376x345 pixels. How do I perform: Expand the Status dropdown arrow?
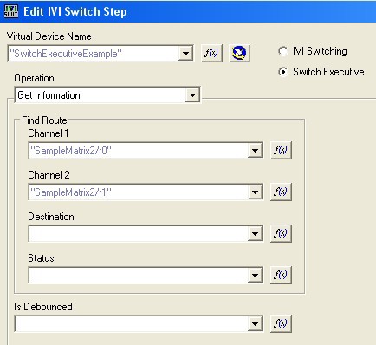tap(255, 275)
